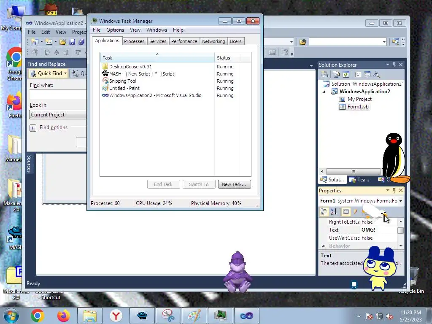432x324 pixels.
Task: Click the Text property value OMG!
Action: [x=379, y=230]
